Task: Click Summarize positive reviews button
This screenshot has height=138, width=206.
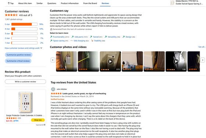Action: pyautogui.click(x=19, y=55)
